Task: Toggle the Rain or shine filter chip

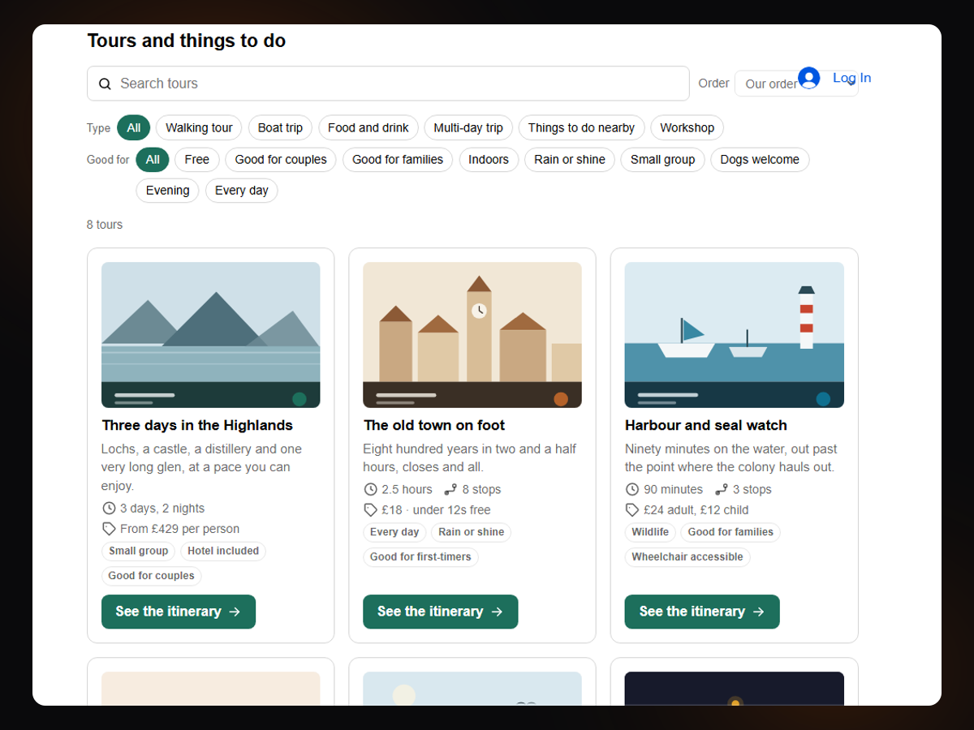Action: click(x=570, y=160)
